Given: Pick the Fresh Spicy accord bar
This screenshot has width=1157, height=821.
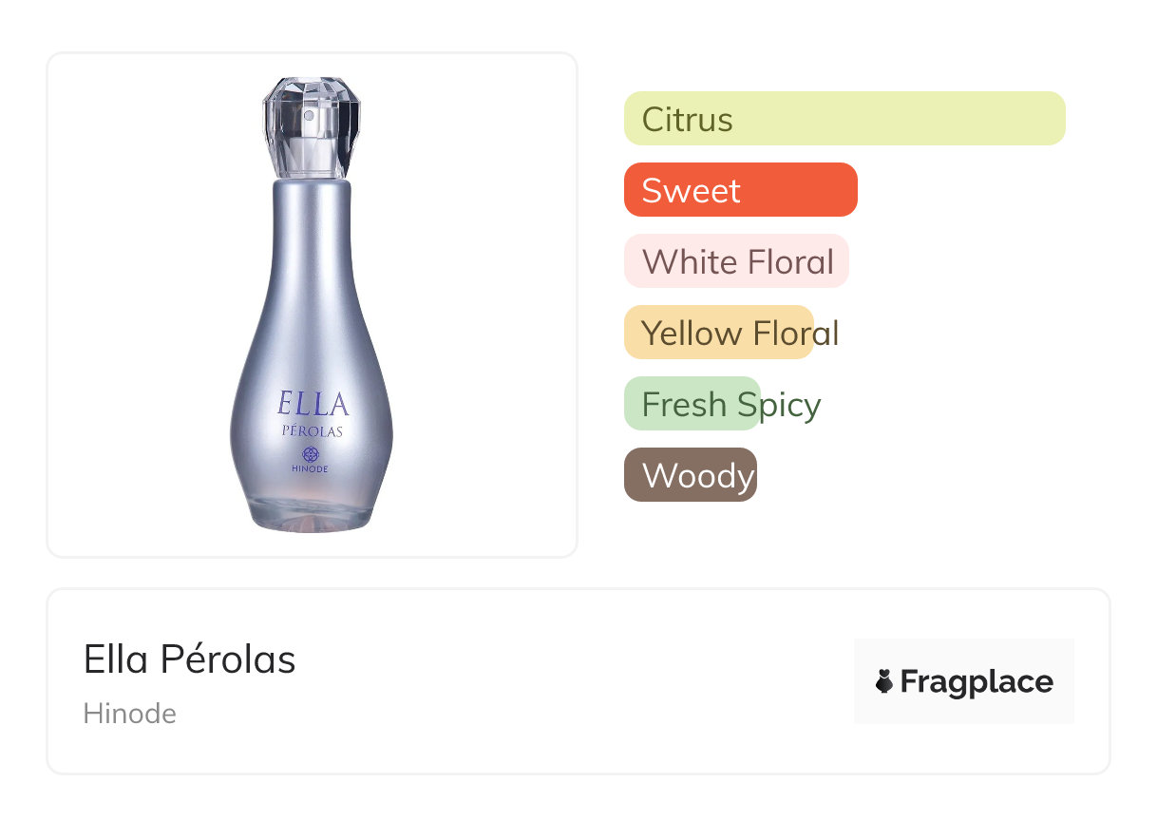Looking at the screenshot, I should point(692,404).
